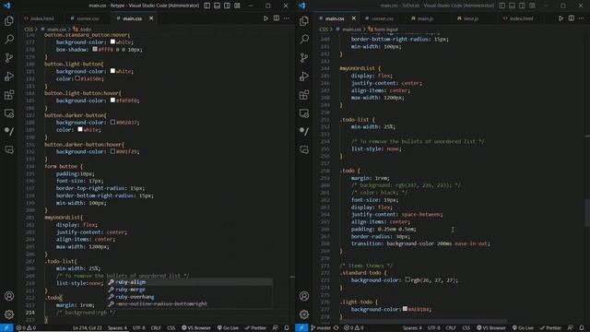Toggle primary sidebar in the left window title bar

coord(206,6)
